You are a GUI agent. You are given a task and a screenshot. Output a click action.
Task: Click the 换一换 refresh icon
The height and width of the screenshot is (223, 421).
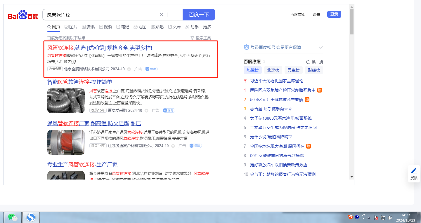[x=308, y=62]
